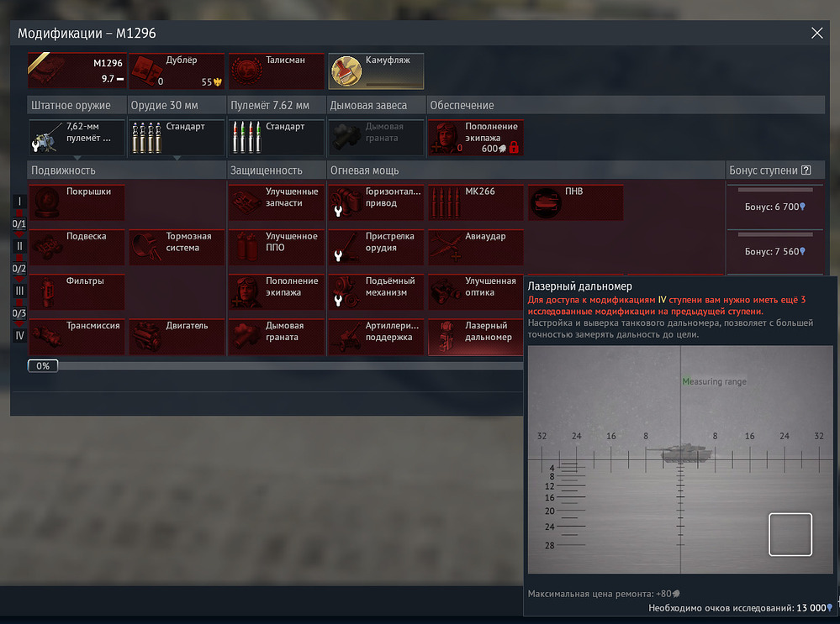Screen dimensions: 840x624
Task: Select the Улучшенная оптика modification
Action: point(476,291)
